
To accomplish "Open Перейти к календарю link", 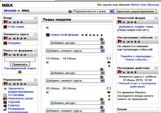I will 137,56.
